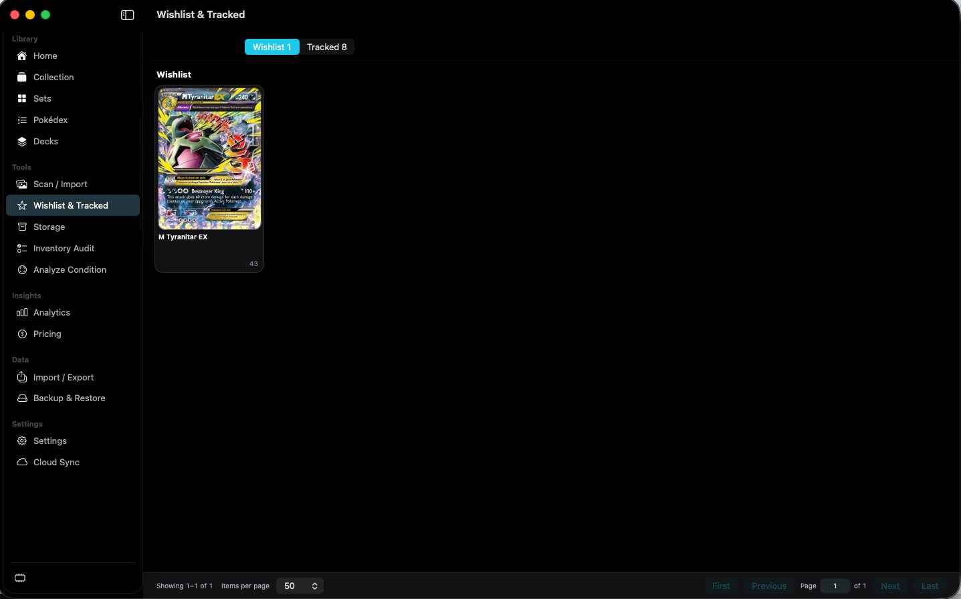Click the Inventory Audit checklist icon
The height and width of the screenshot is (599, 961).
[x=22, y=248]
